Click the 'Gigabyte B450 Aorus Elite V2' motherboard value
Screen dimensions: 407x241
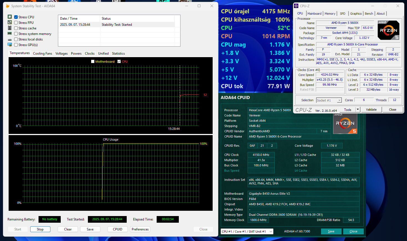pyautogui.click(x=304, y=194)
